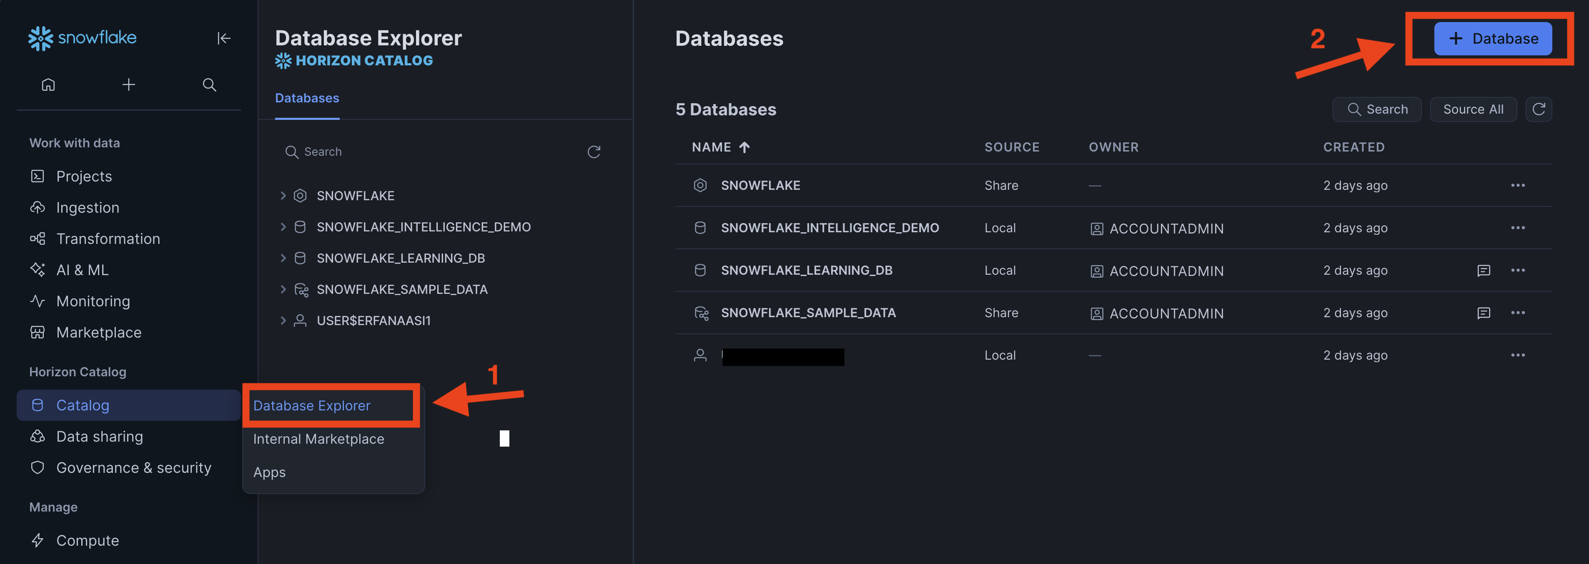Select USER$ERFANAASI1 in explorer tree
Viewport: 1589px width, 564px height.
[374, 321]
